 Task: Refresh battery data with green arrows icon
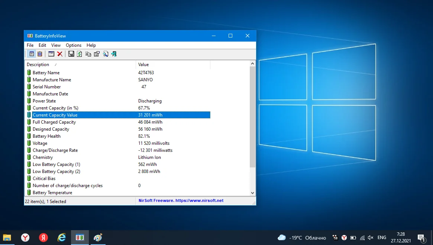[80, 54]
